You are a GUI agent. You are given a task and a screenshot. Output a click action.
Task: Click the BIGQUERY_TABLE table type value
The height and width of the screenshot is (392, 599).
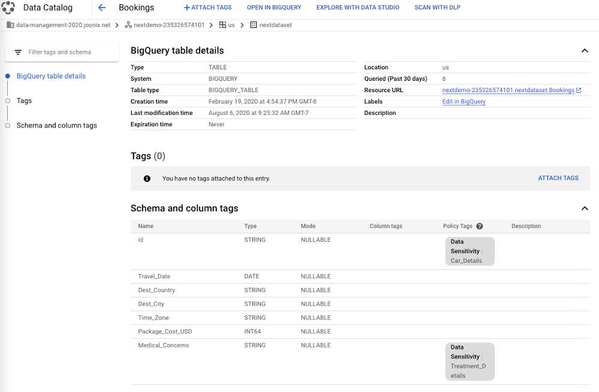point(234,90)
